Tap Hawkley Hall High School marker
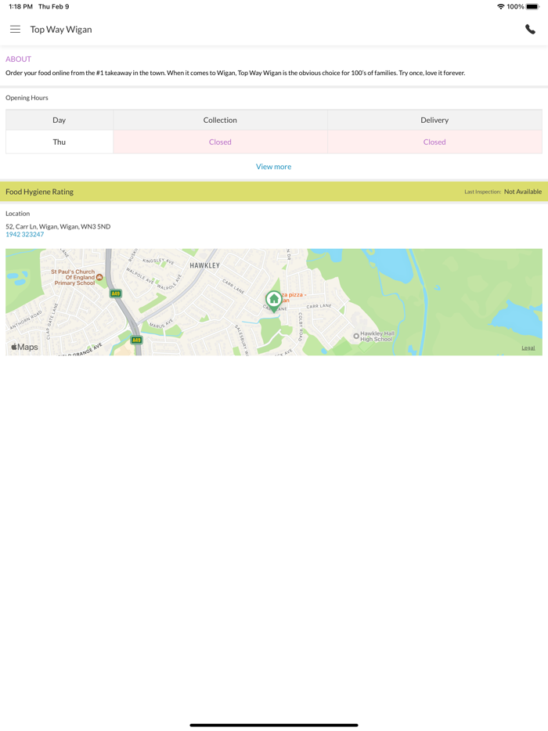The image size is (548, 731). [356, 336]
